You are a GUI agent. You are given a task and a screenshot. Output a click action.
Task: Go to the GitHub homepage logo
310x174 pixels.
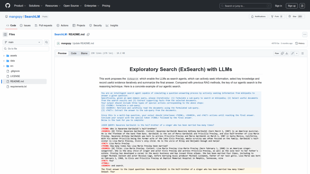click(8, 6)
